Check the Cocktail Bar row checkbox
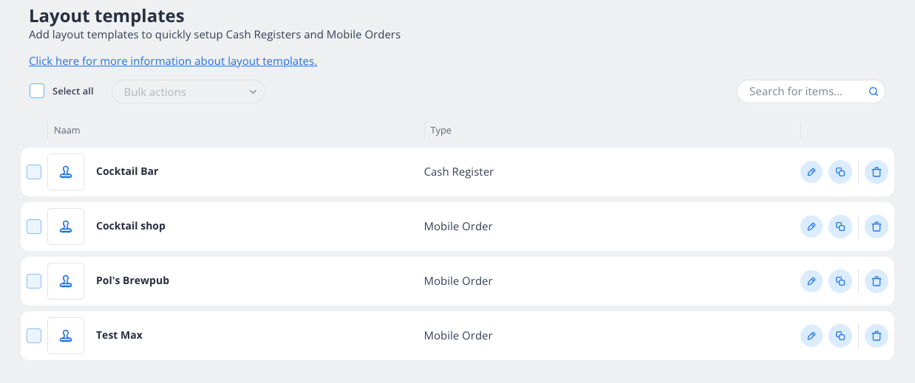Screen dimensions: 915x383 [x=34, y=172]
